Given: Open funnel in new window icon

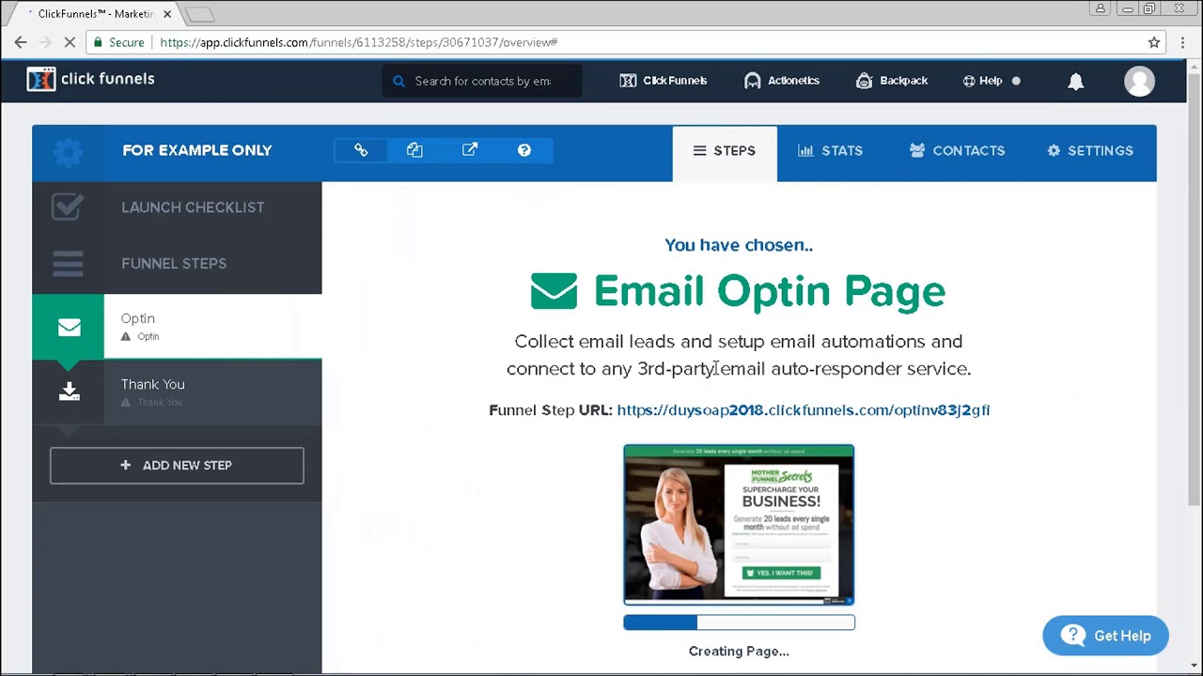Looking at the screenshot, I should pyautogui.click(x=470, y=150).
